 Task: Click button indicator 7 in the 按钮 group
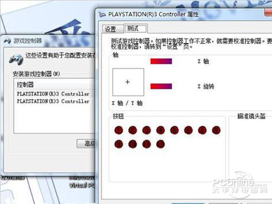coord(202,130)
